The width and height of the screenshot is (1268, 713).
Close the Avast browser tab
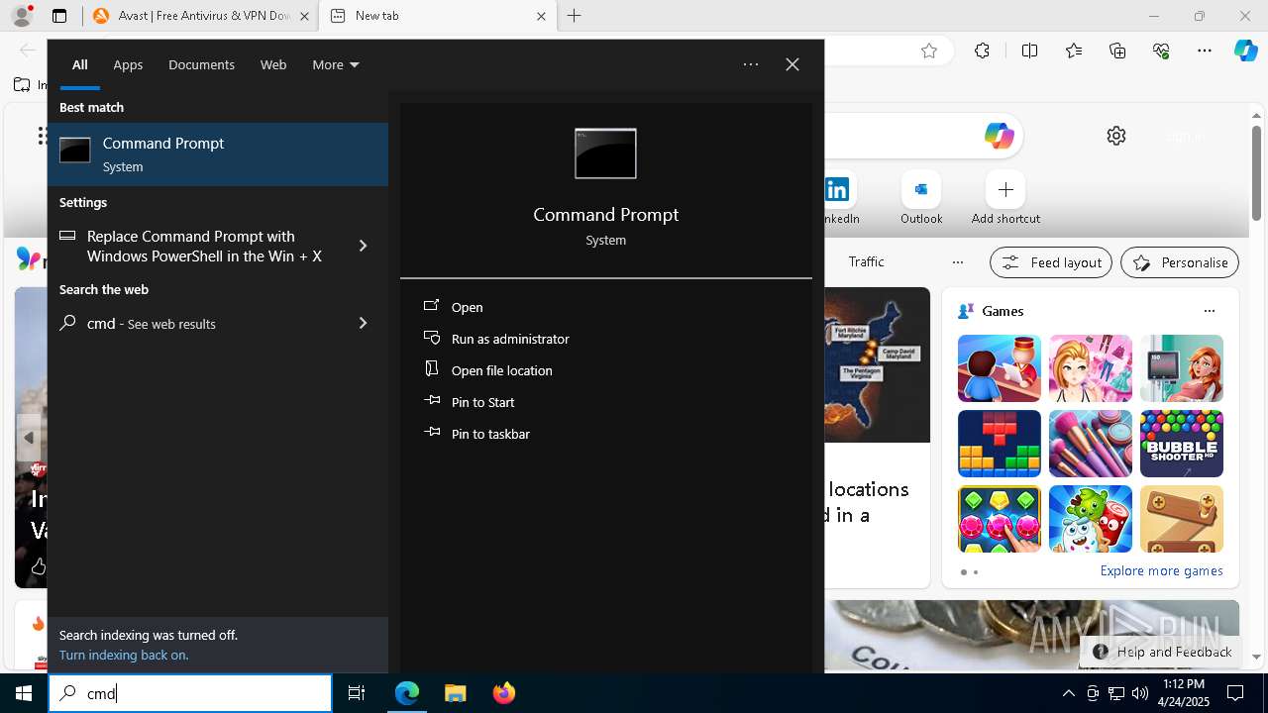tap(304, 16)
